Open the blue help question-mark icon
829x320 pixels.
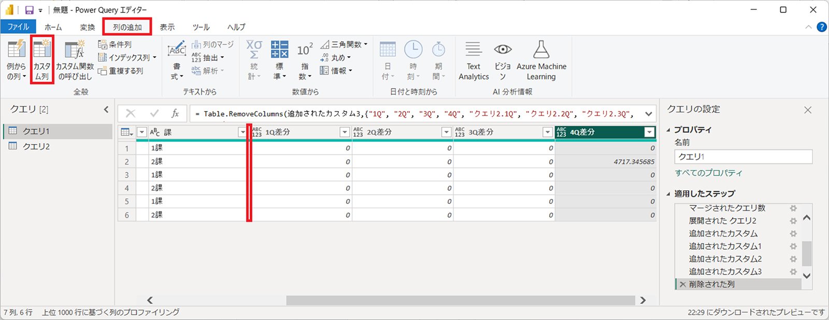(821, 27)
